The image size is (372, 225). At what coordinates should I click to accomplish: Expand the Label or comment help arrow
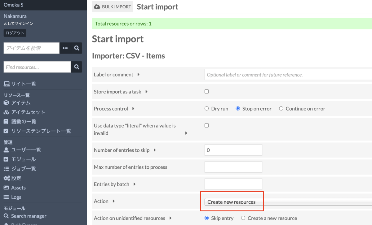138,75
